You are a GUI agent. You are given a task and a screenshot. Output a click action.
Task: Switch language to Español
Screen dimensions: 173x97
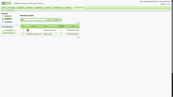click(x=168, y=2)
